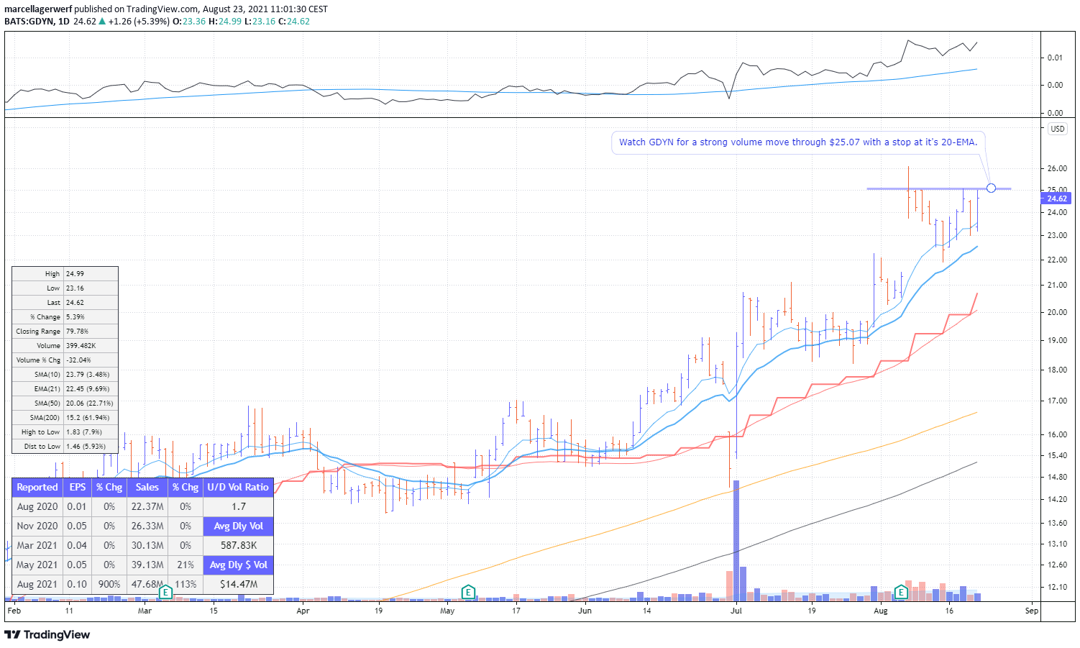The width and height of the screenshot is (1080, 648).
Task: Click the 12.10 price axis label
Action: tap(1057, 588)
